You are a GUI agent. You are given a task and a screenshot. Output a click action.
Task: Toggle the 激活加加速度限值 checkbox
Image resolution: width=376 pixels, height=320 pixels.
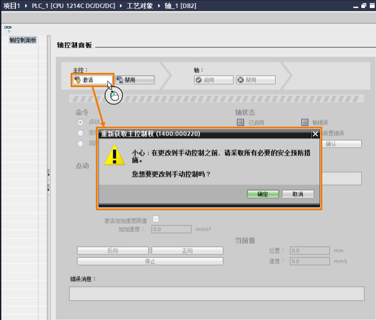156,219
